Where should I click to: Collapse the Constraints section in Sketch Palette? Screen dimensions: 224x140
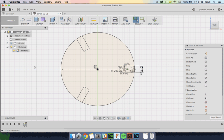click(186, 90)
